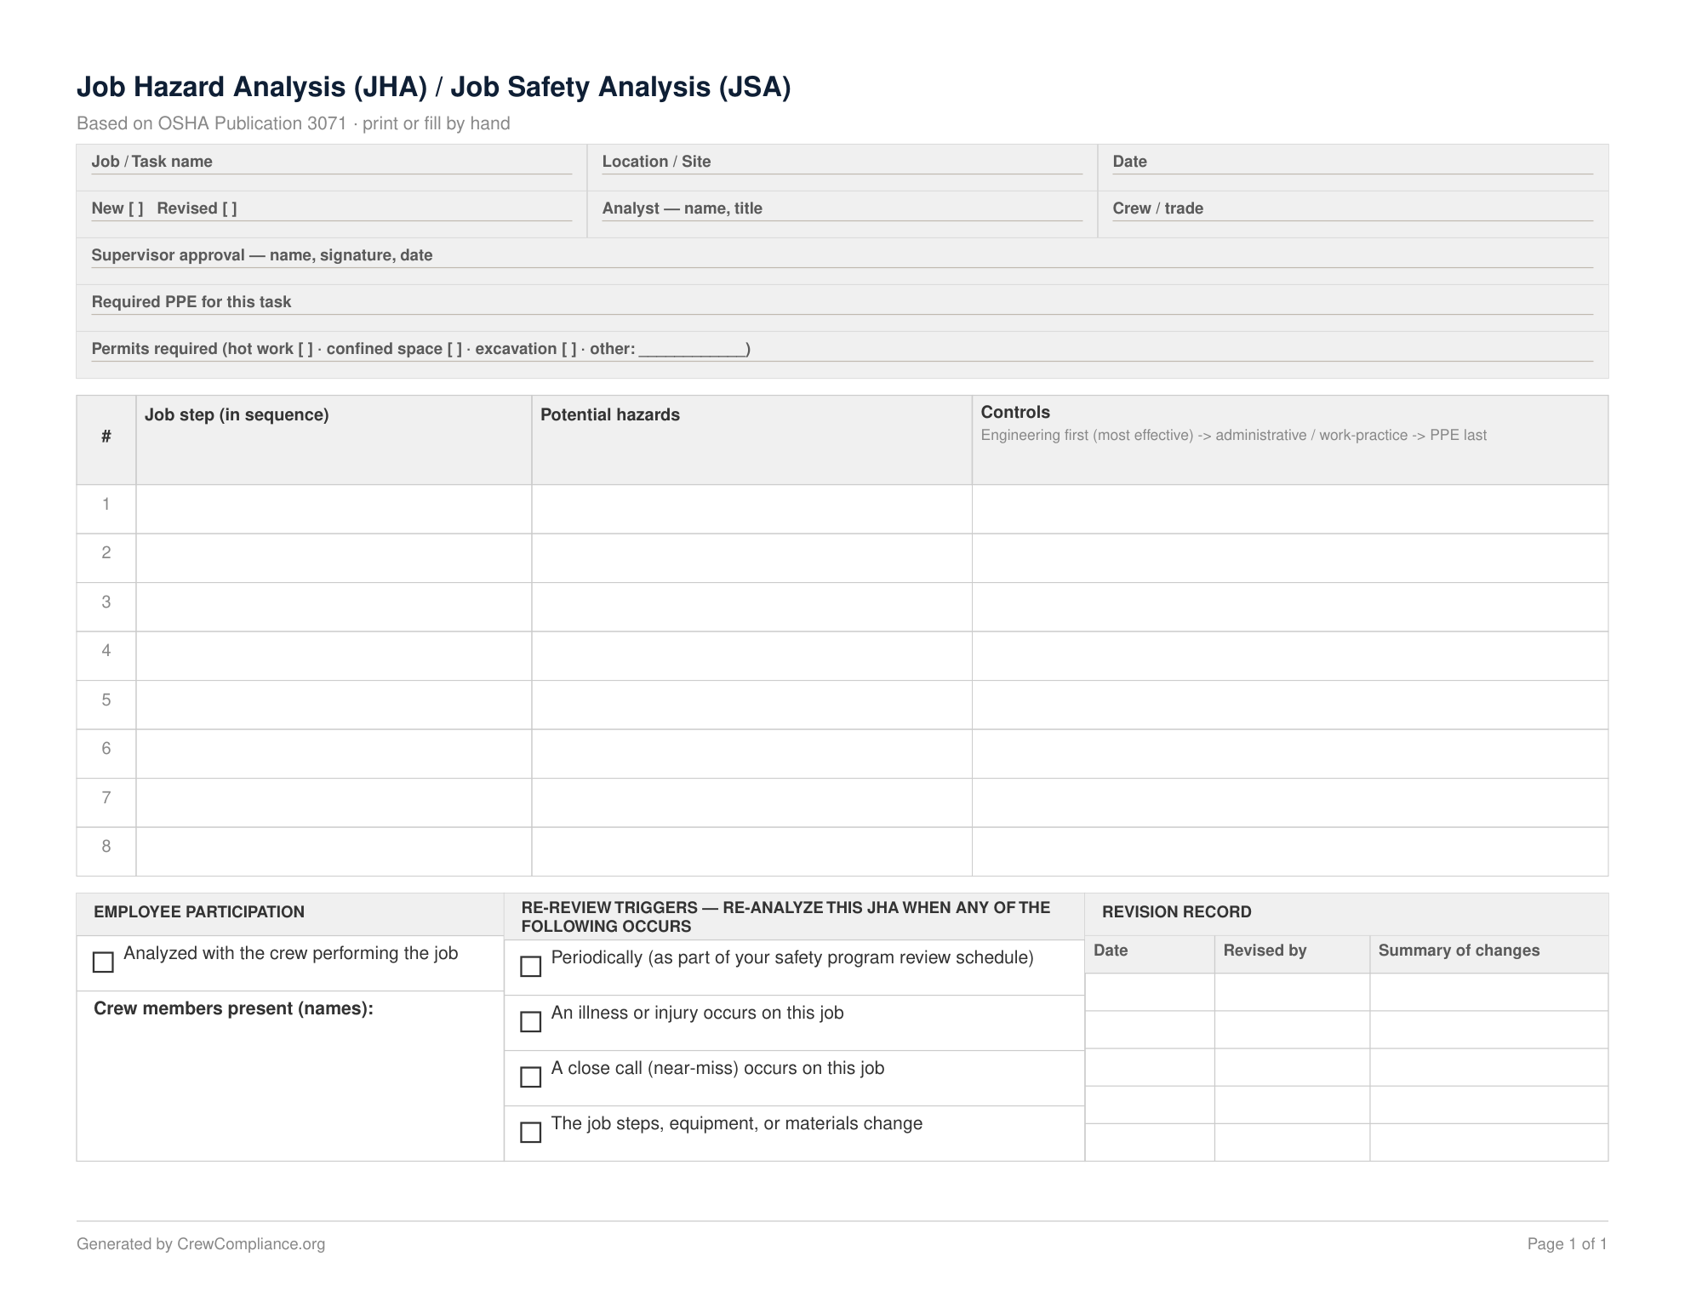Mark the 'hot work [ ]' permit bracket

[x=306, y=349]
